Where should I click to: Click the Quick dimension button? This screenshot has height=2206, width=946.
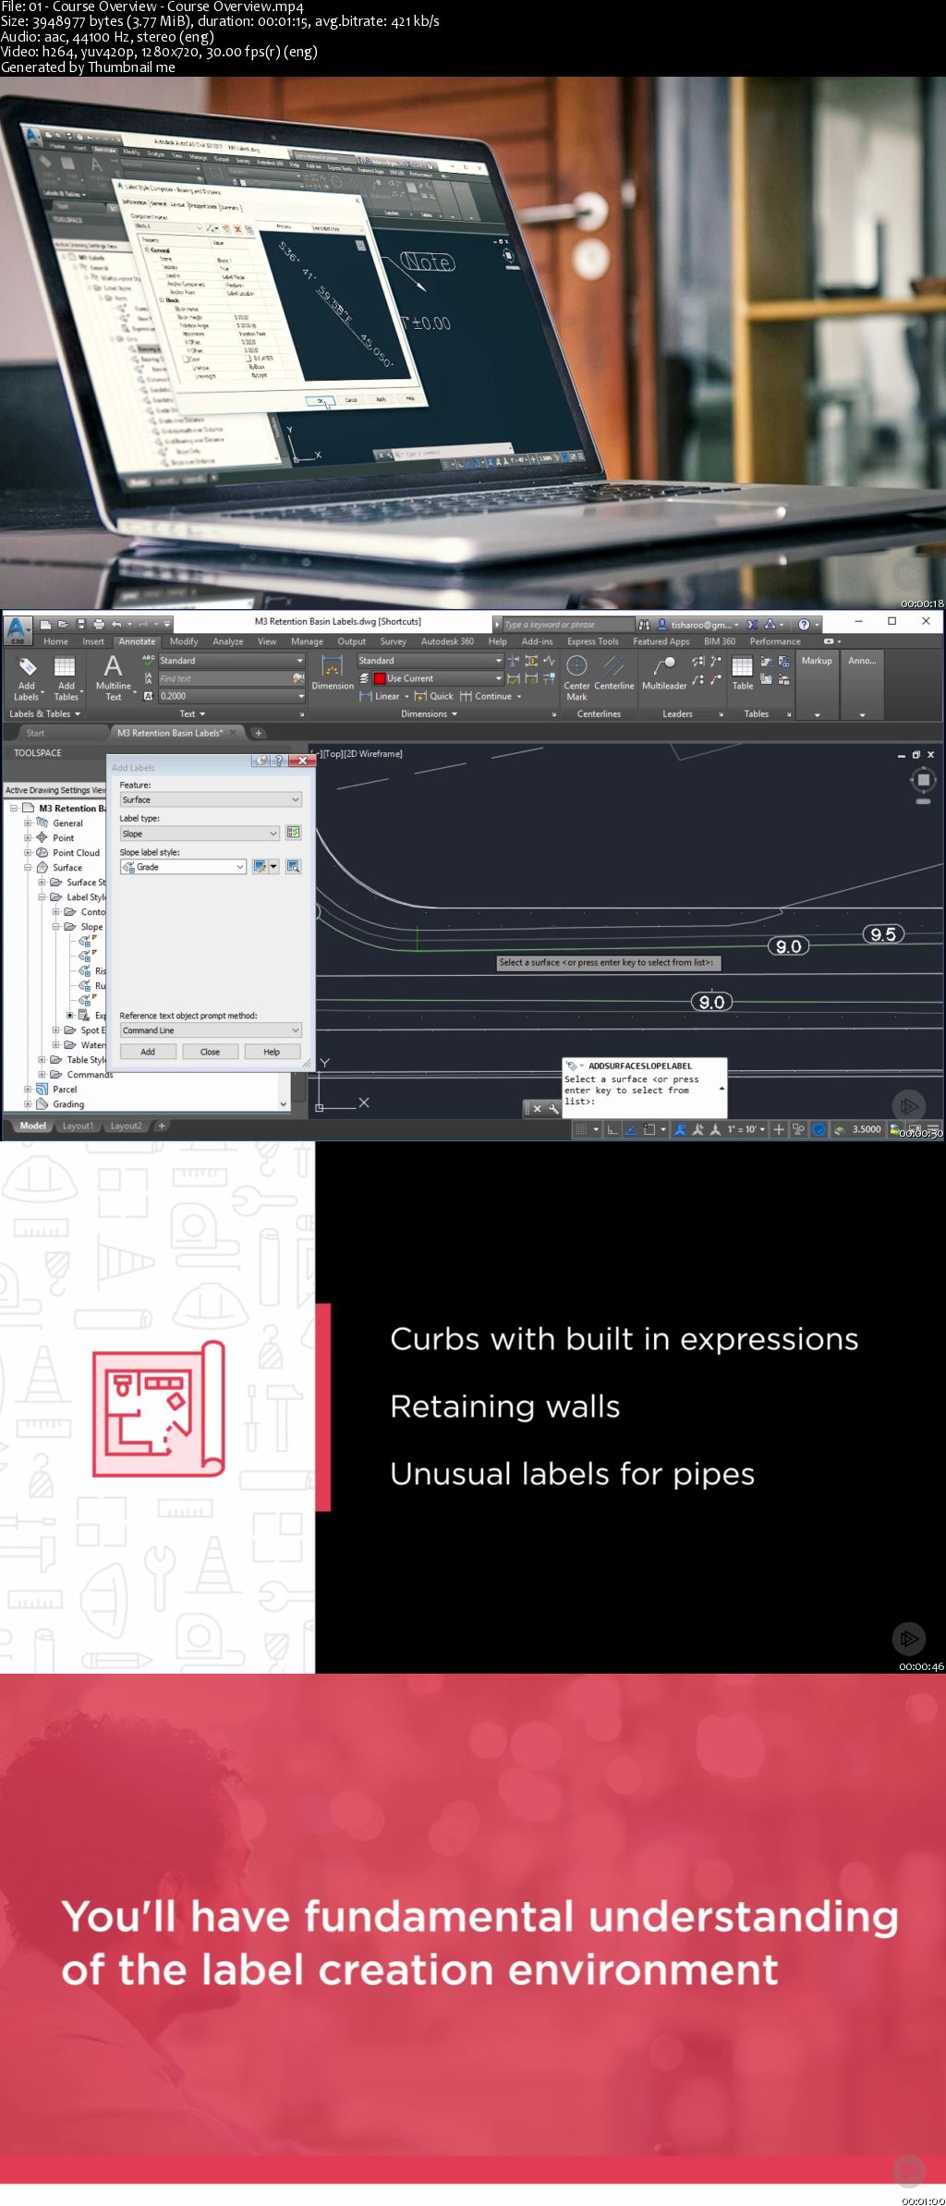click(434, 696)
